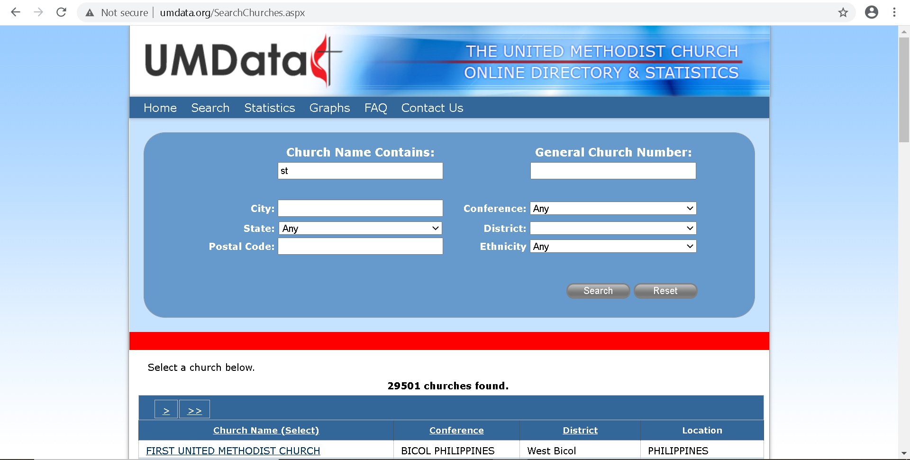Image resolution: width=910 pixels, height=460 pixels.
Task: Reload the page with the refresh icon
Action: click(61, 12)
